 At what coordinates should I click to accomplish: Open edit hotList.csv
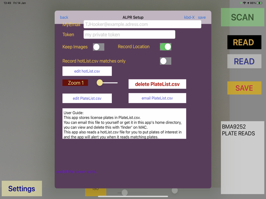87,71
